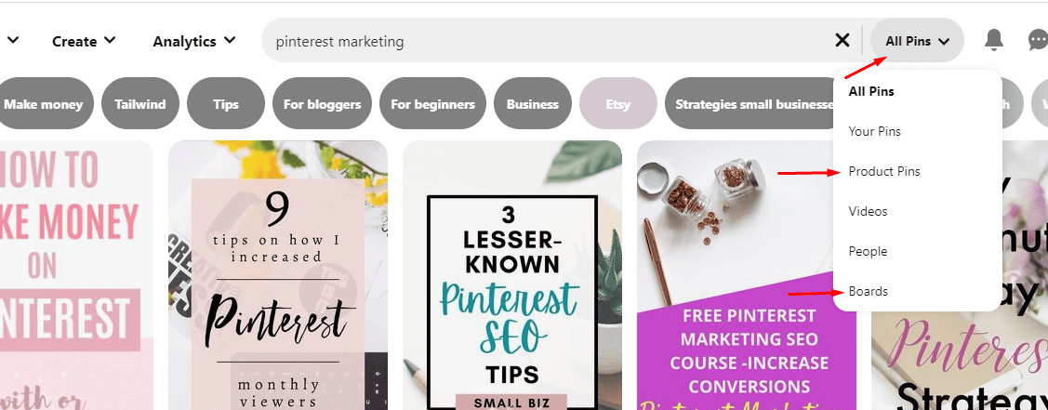The width and height of the screenshot is (1048, 410).
Task: Select Videos in the filter menu
Action: pos(868,212)
